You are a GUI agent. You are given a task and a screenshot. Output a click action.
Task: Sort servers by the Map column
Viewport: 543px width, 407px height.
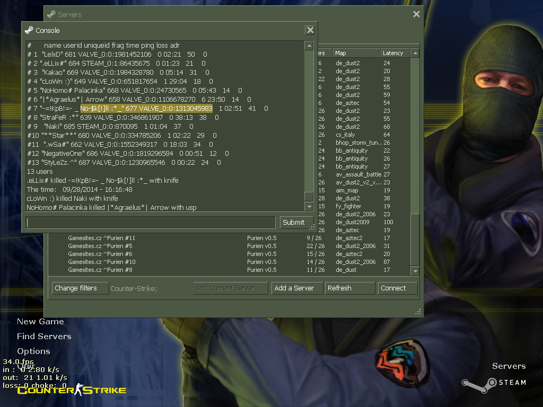pos(356,53)
